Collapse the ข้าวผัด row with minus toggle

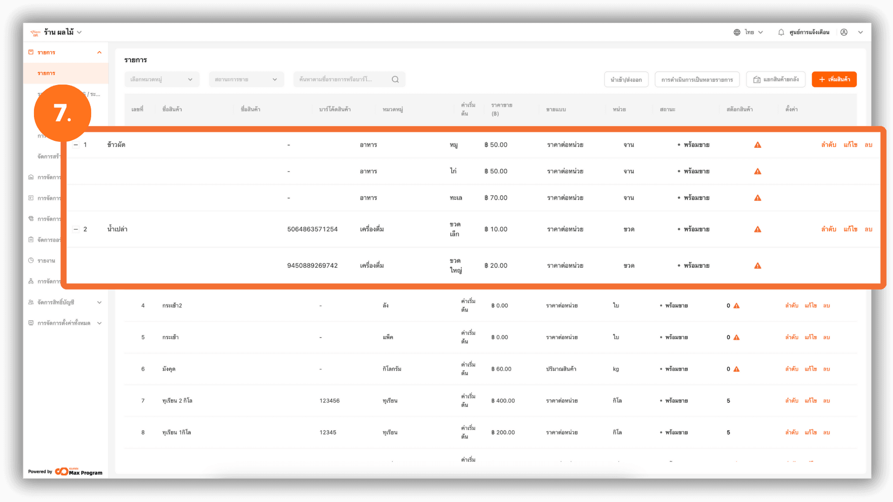76,145
